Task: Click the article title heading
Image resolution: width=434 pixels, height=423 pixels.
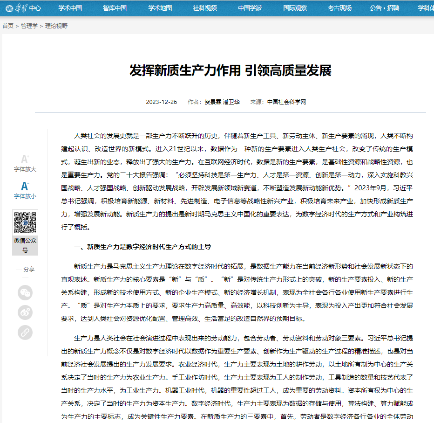Action: 230,71
